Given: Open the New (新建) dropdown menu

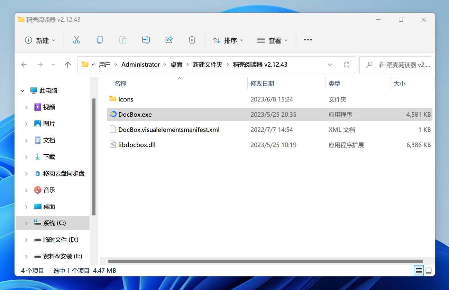Looking at the screenshot, I should coord(40,40).
